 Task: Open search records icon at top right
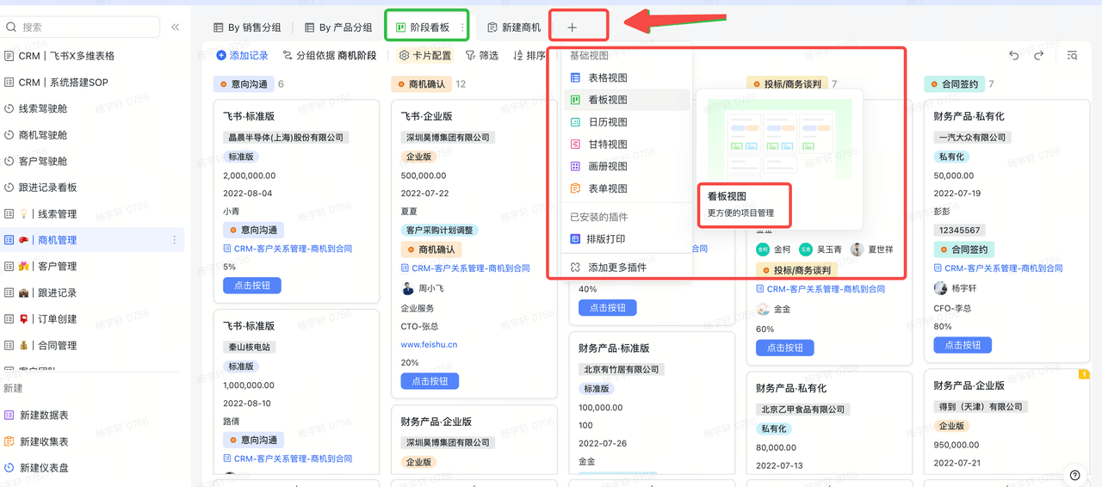1072,56
